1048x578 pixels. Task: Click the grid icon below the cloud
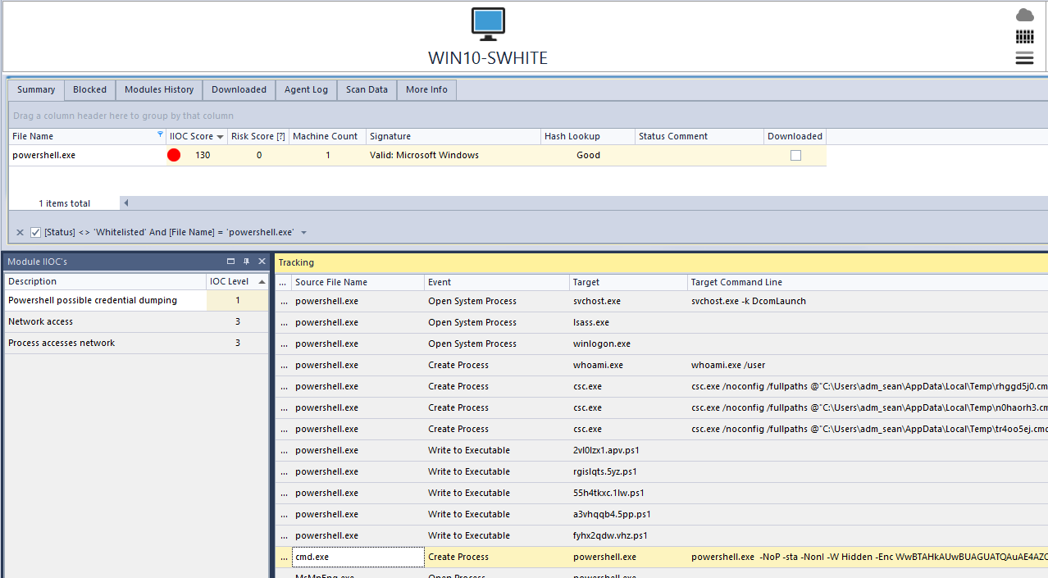coord(1024,36)
